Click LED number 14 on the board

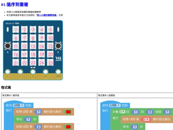pos(42,46)
